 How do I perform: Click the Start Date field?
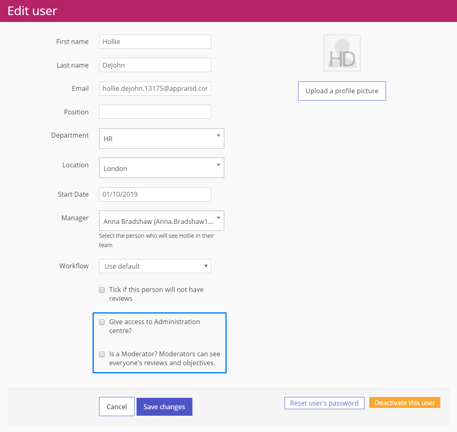155,195
